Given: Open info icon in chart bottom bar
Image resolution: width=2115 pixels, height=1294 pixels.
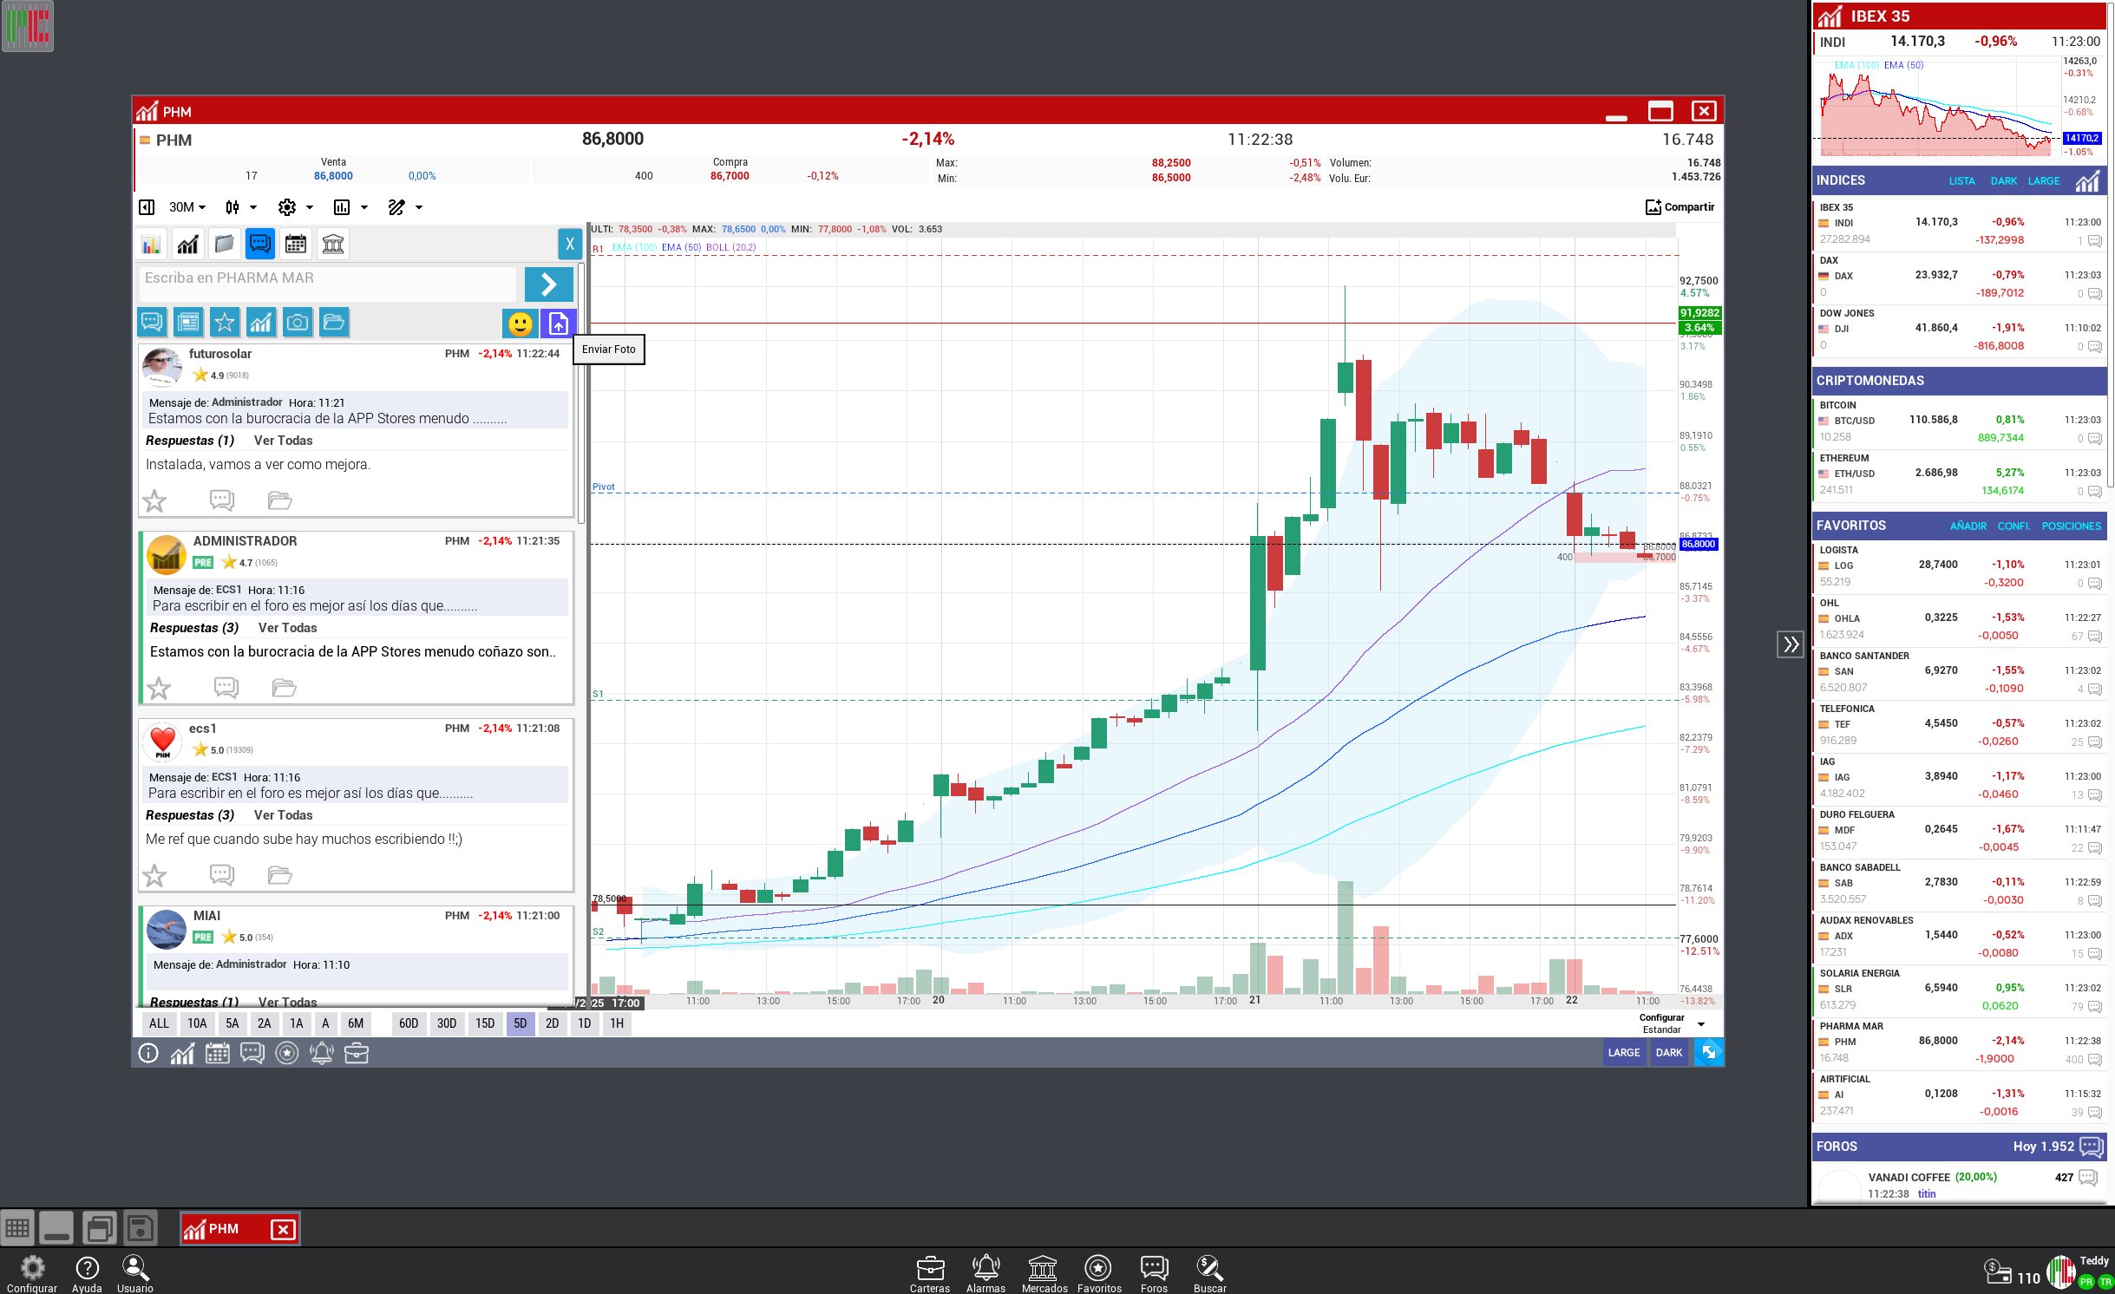Looking at the screenshot, I should click(x=148, y=1053).
